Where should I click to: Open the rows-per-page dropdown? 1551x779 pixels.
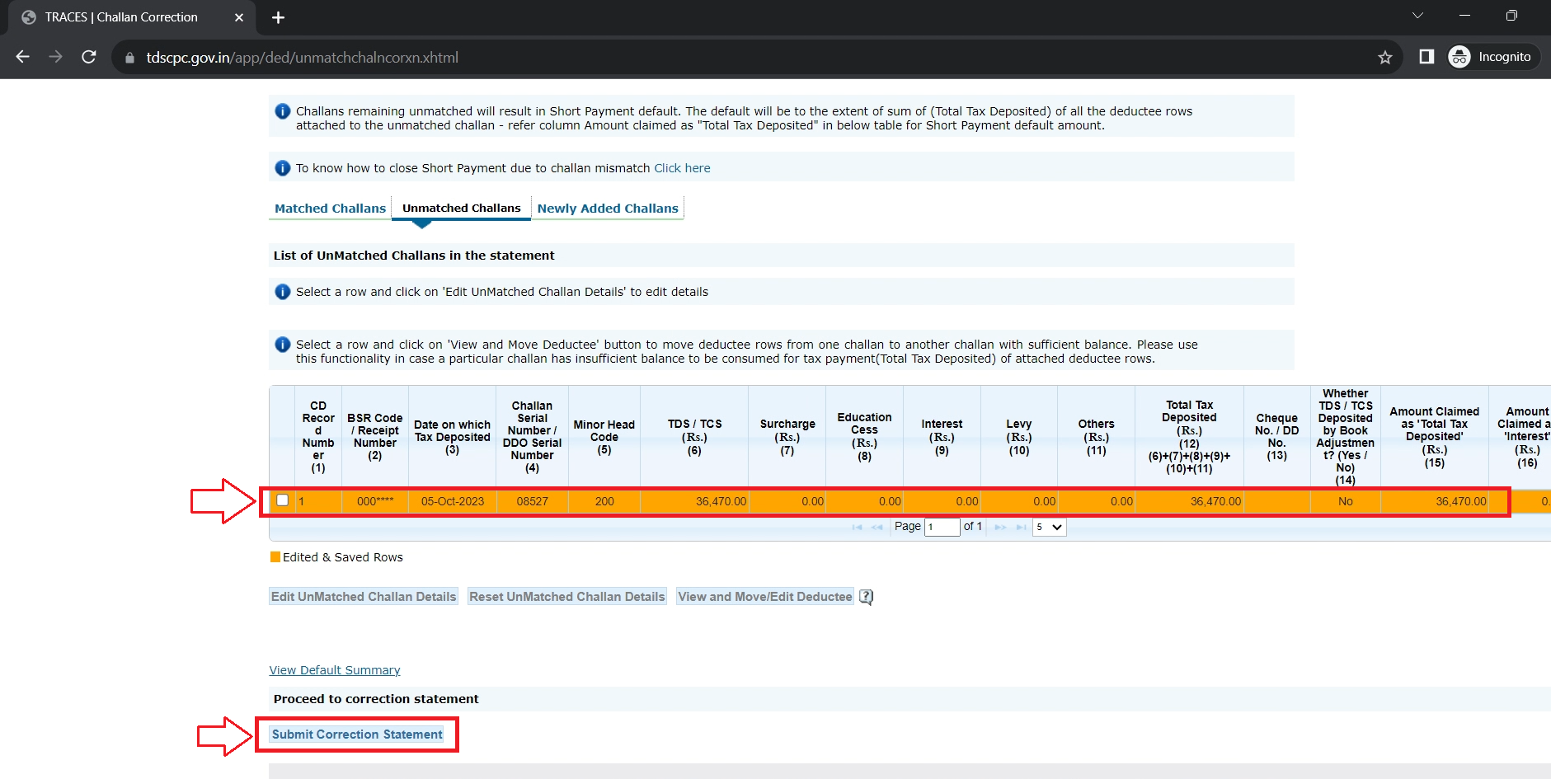click(1049, 527)
